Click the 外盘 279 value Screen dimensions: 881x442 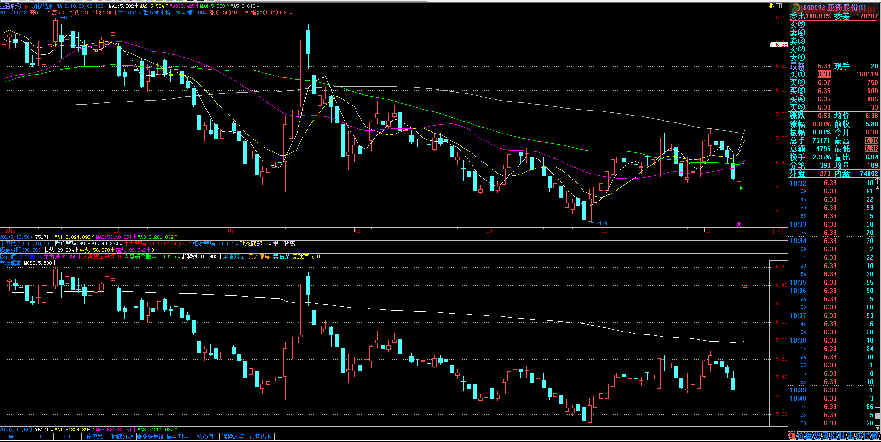[x=825, y=174]
